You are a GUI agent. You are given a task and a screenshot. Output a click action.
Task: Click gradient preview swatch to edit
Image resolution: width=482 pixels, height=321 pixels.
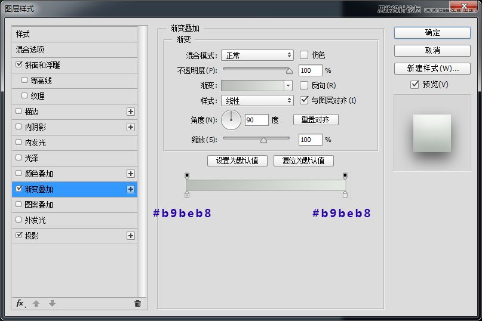[253, 85]
